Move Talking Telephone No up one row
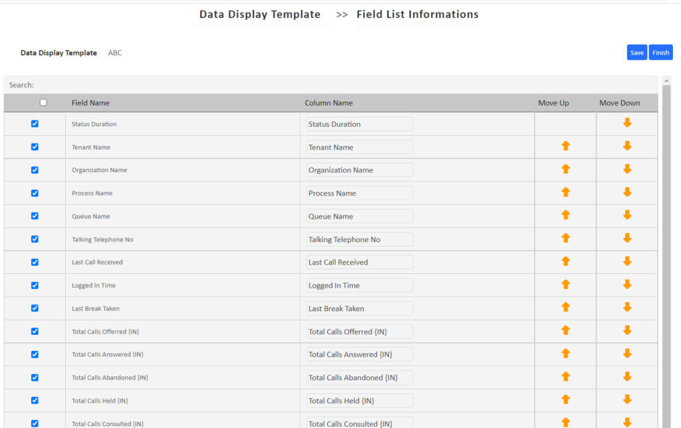This screenshot has height=428, width=681. [565, 239]
